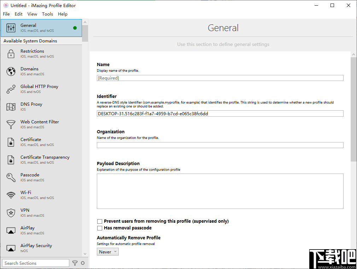Viewport: 357px width, 269px height.
Task: Open the Help menu
Action: [63, 14]
